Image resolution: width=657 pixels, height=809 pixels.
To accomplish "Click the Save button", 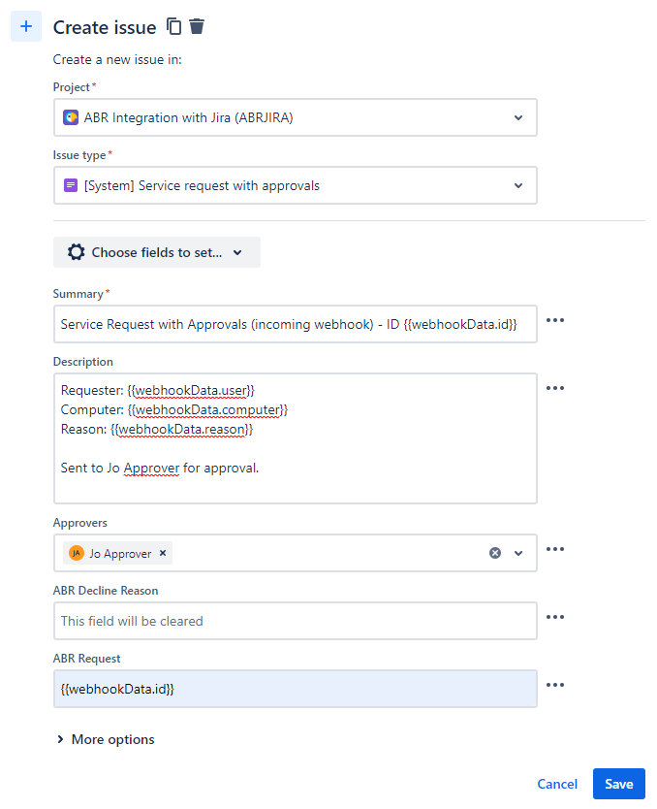I will point(619,784).
